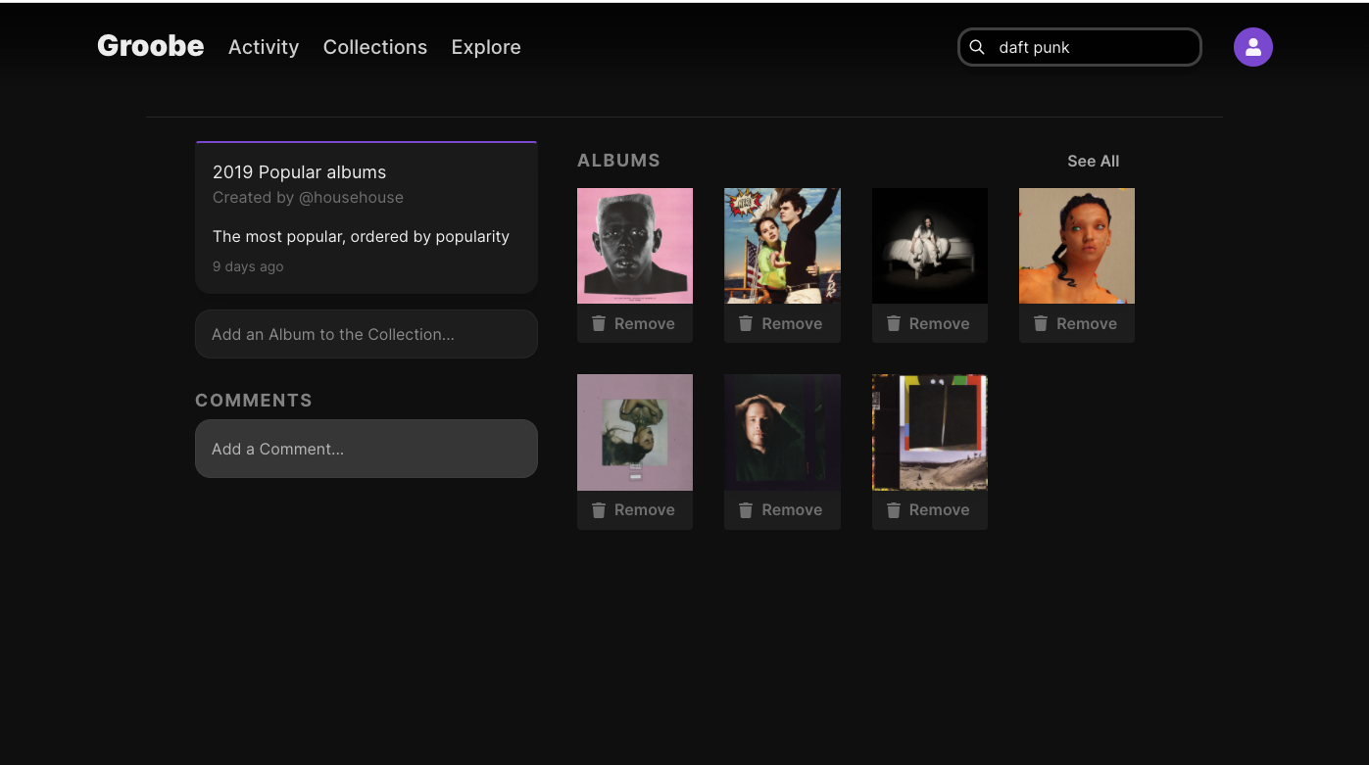
Task: Click the trash icon under the Lana Del Rey album
Action: pyautogui.click(x=746, y=323)
